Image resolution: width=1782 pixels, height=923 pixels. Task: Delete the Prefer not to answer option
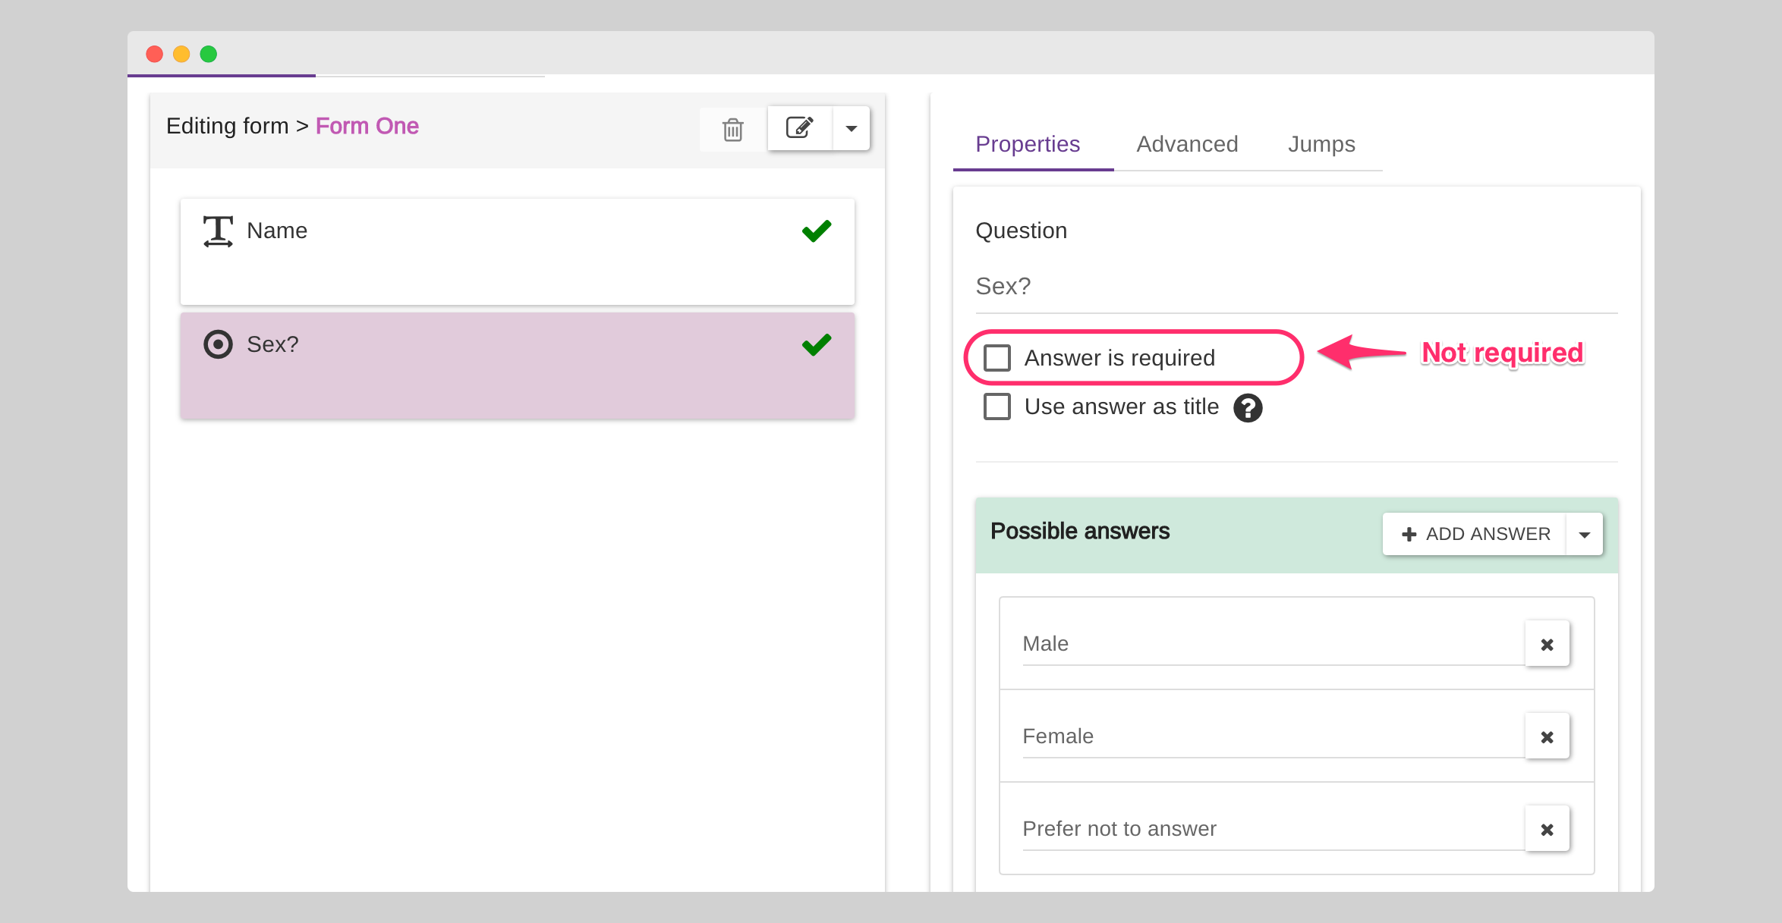coord(1547,829)
